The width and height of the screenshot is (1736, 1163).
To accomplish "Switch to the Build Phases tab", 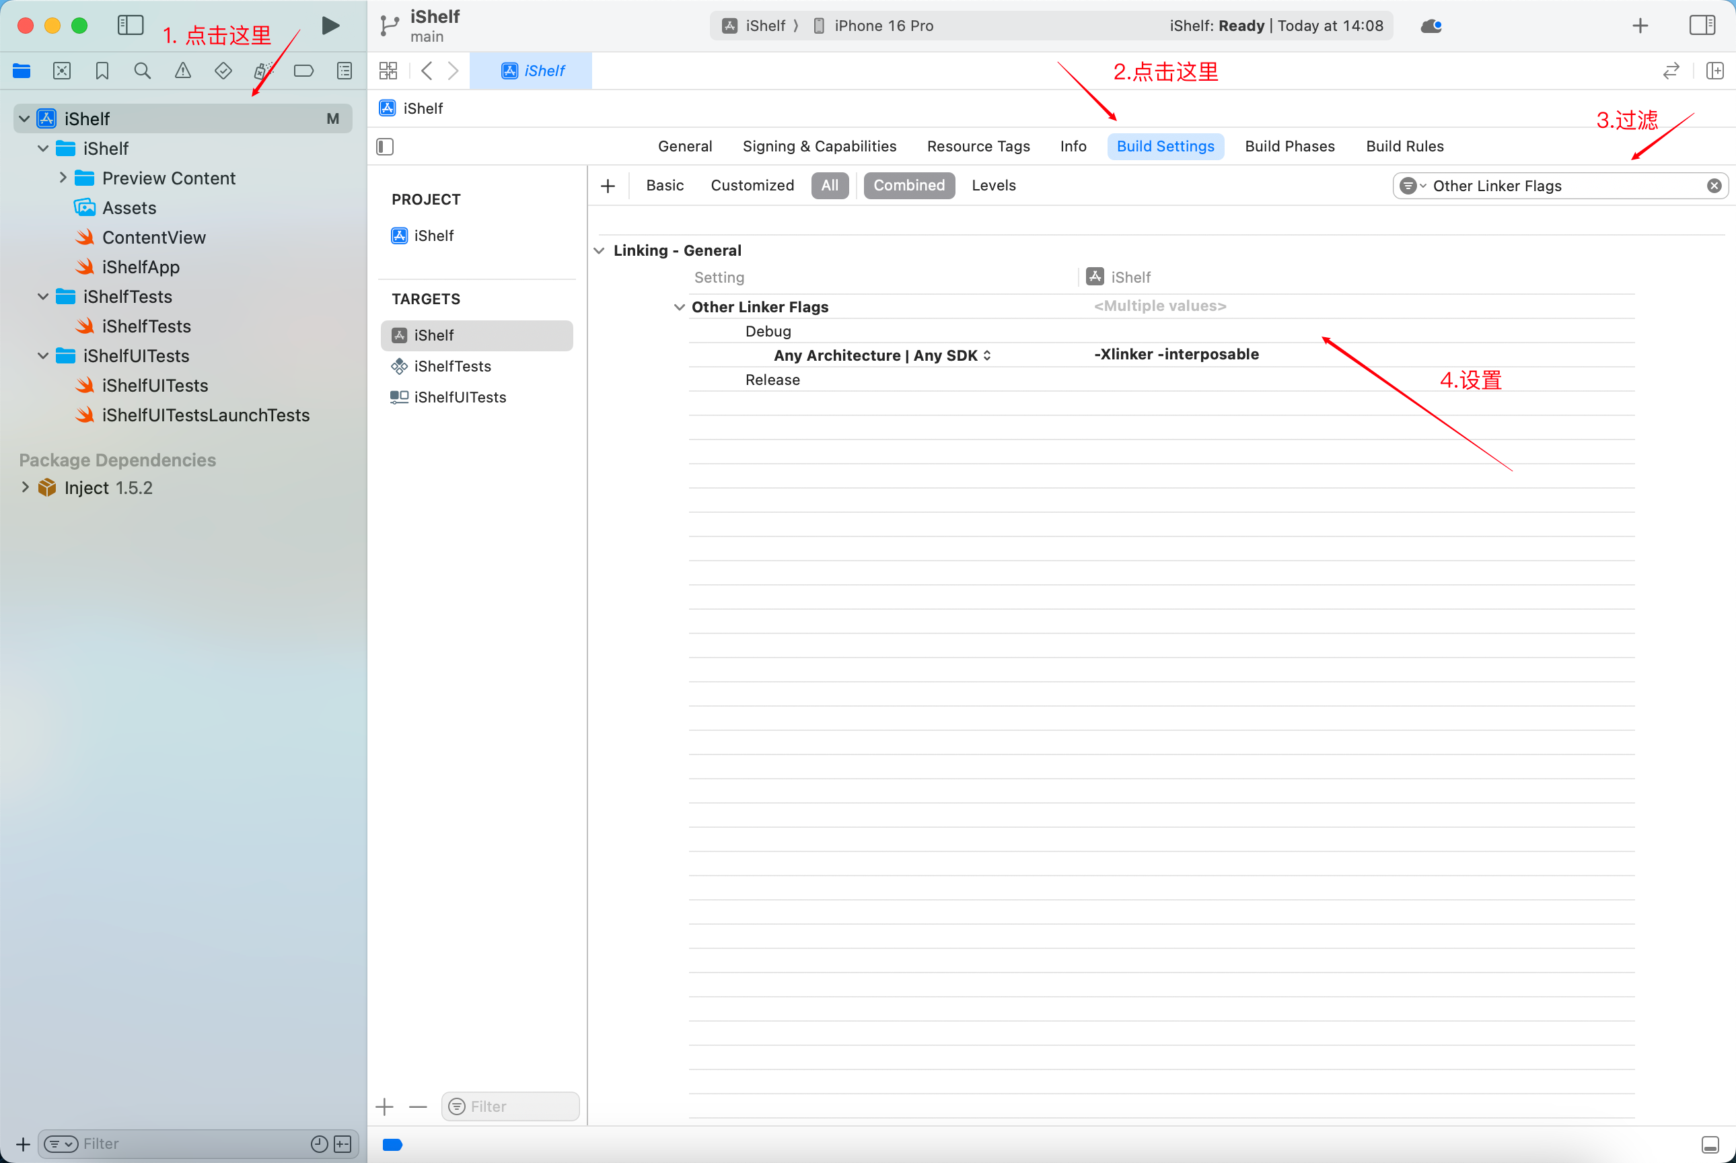I will coord(1289,146).
